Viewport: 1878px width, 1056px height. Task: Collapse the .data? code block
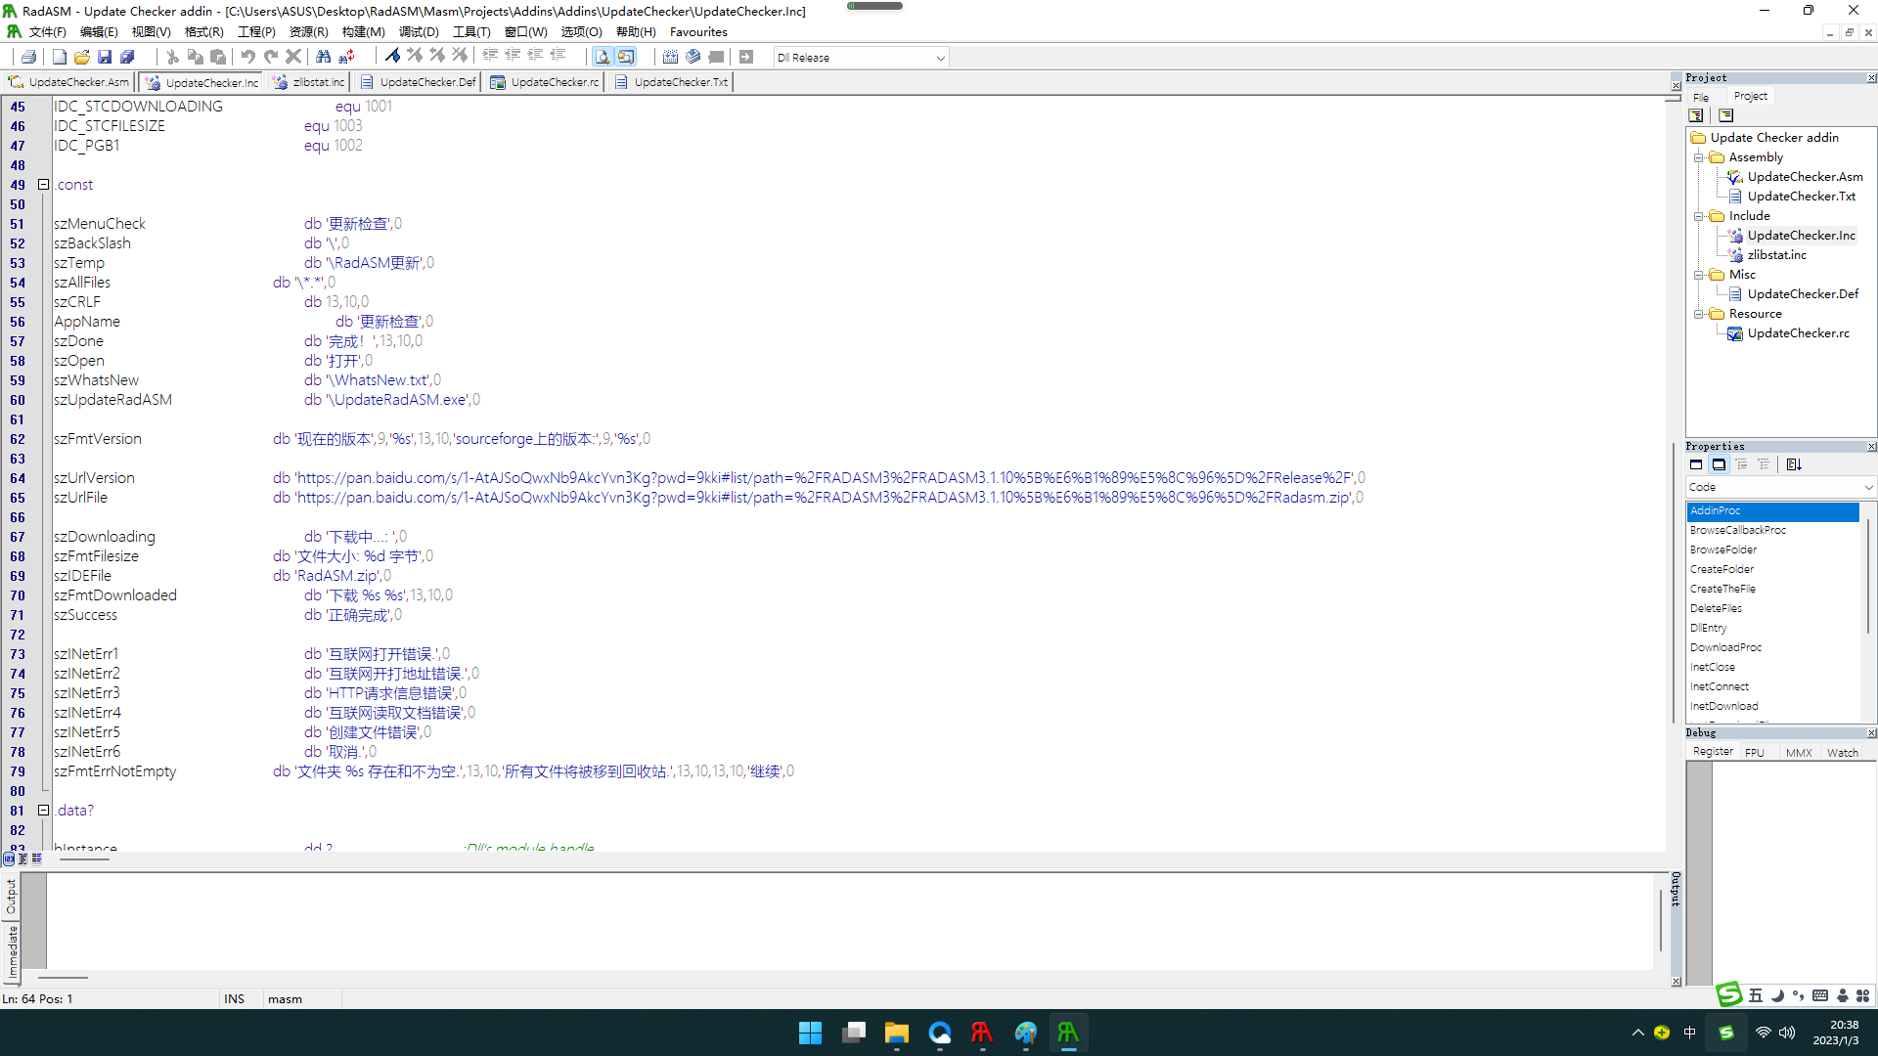click(43, 810)
